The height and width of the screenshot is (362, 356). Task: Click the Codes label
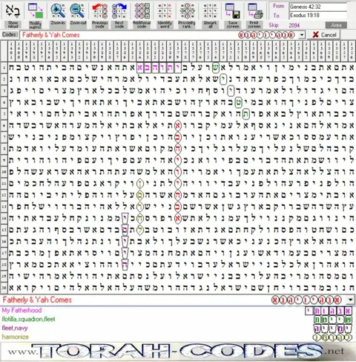[10, 35]
